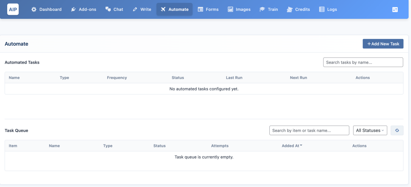411x187 pixels.
Task: Click the AIP logo icon
Action: (x=13, y=10)
